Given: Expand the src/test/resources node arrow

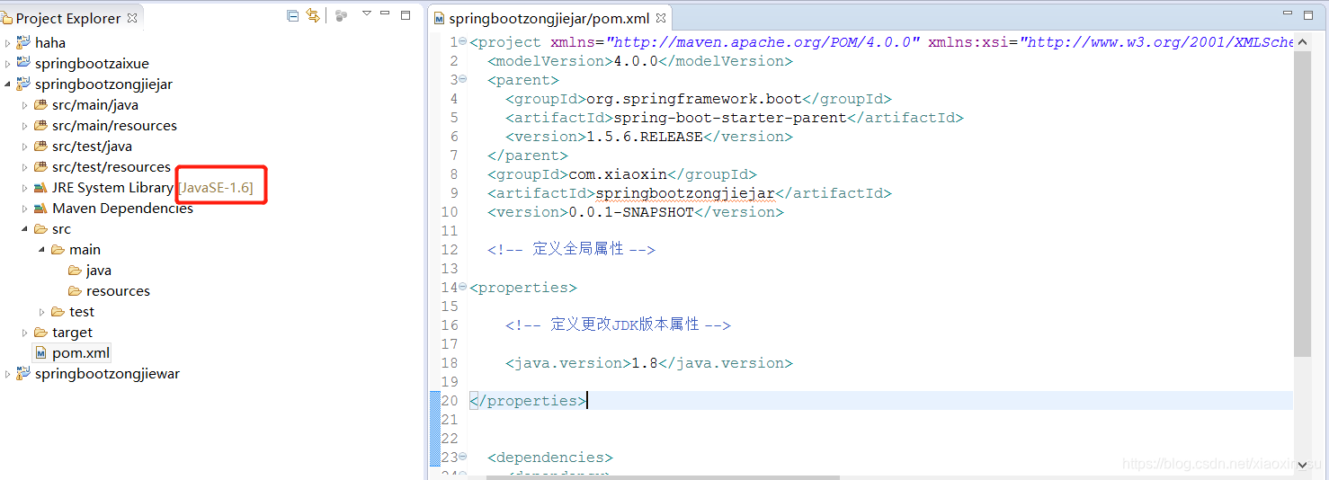Looking at the screenshot, I should [x=25, y=166].
